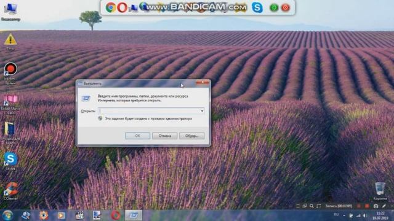Screen dimensions: 394x221
Task: Open the blue folder desktop shortcut
Action: (x=10, y=133)
